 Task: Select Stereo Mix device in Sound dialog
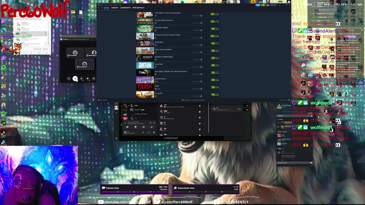pyautogui.click(x=31, y=34)
